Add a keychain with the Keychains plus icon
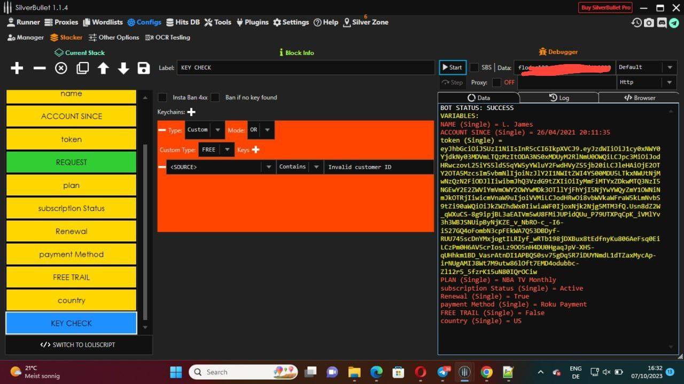The width and height of the screenshot is (684, 384). point(191,112)
